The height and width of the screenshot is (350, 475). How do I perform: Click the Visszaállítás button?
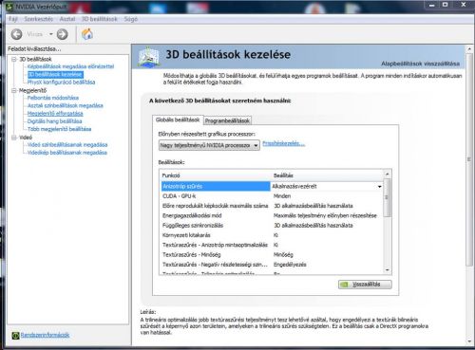[365, 285]
